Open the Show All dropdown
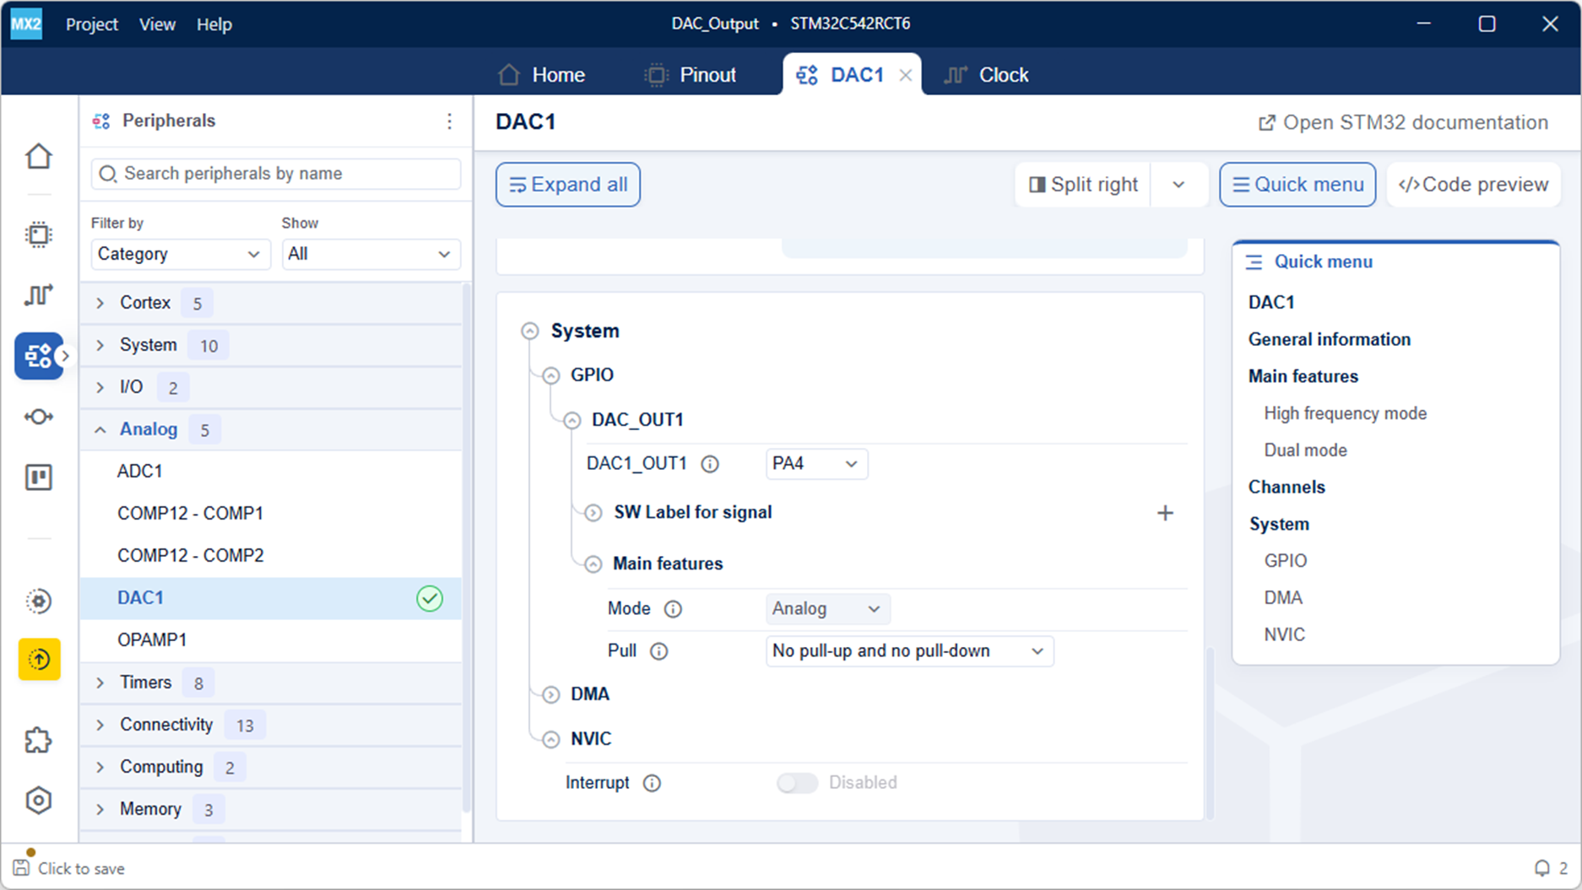The image size is (1582, 890). pos(371,254)
